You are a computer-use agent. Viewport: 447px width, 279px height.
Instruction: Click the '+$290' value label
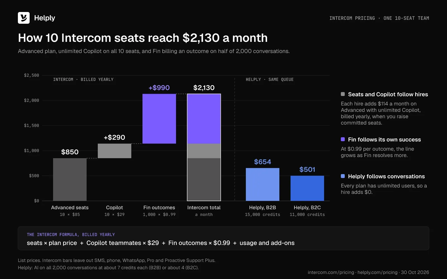click(x=115, y=137)
